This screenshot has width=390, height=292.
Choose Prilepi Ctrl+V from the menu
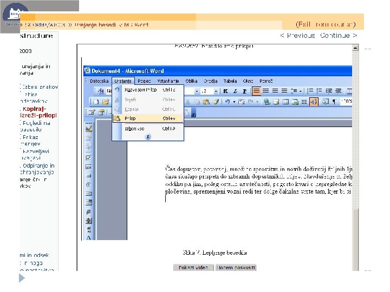coord(148,118)
